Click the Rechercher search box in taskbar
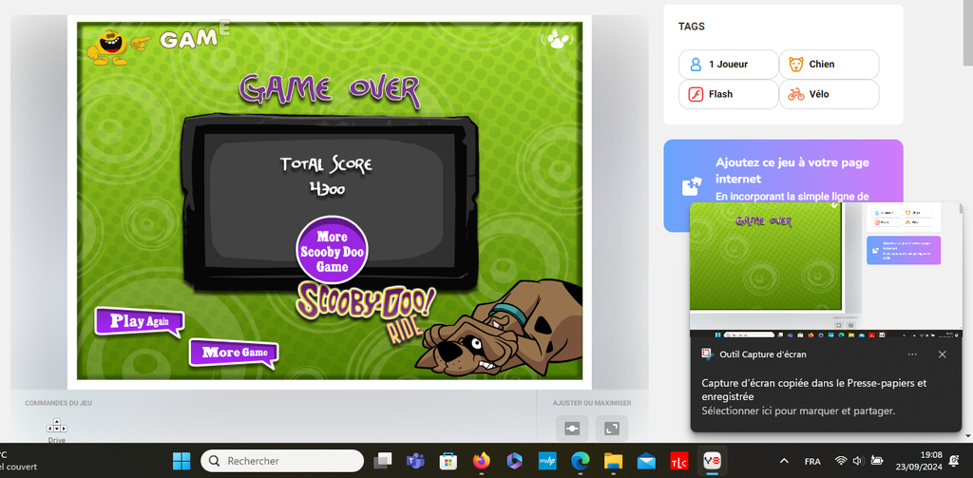 [x=282, y=461]
